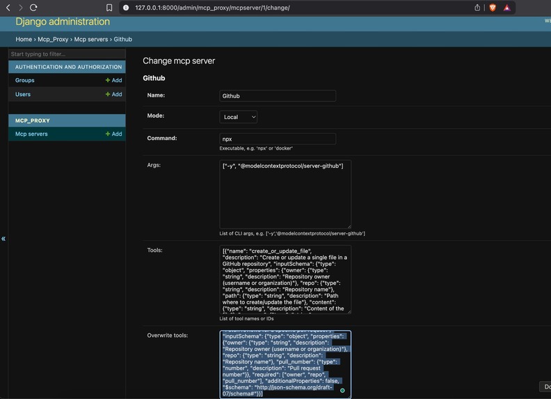This screenshot has height=399, width=551.
Task: Click inside the Tools text area
Action: click(285, 279)
